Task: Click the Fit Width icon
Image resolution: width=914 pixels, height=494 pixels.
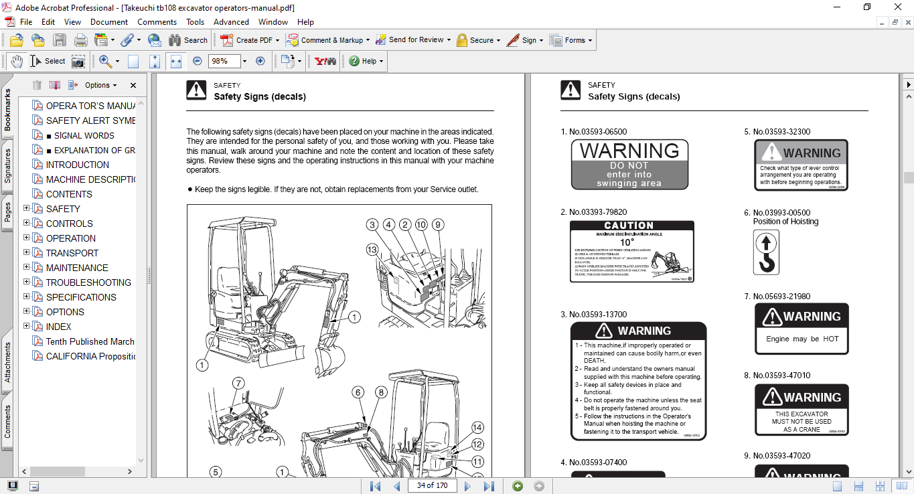Action: pos(176,61)
